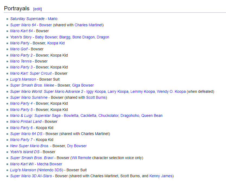Open the Mario Party 4 link
The height and width of the screenshot is (181, 226).
[21, 104]
